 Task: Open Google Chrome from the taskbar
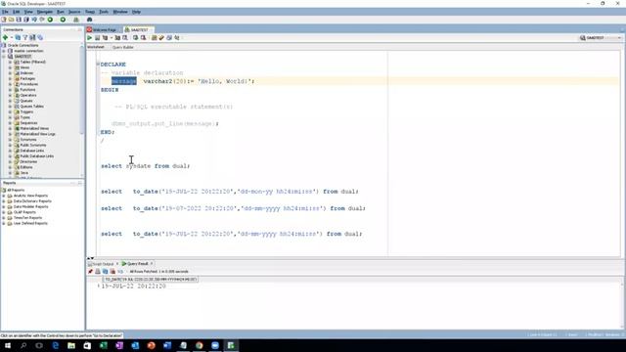pyautogui.click(x=200, y=345)
